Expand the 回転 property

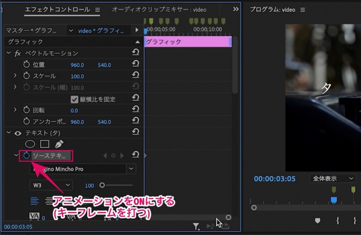pyautogui.click(x=15, y=110)
